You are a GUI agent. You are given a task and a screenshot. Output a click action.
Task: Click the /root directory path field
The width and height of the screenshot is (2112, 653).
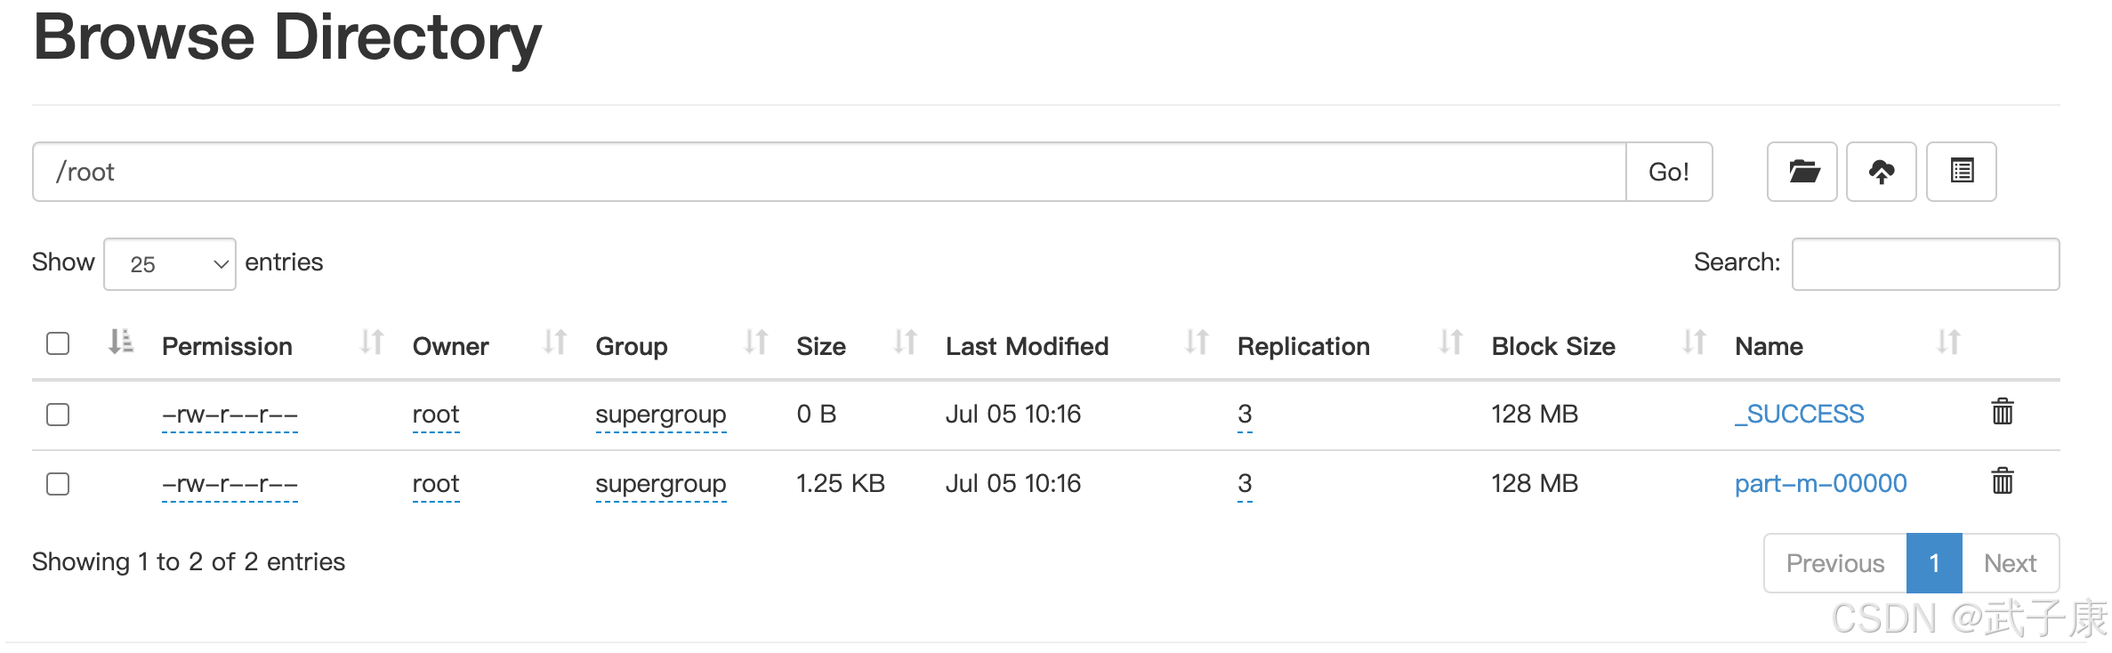[x=829, y=172]
